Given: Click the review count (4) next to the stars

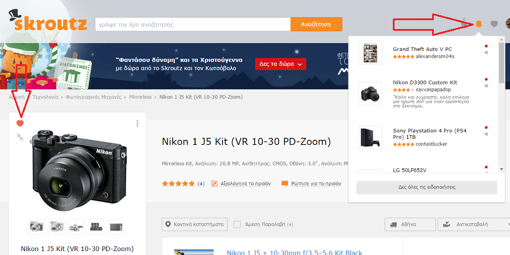Looking at the screenshot, I should pos(201,184).
